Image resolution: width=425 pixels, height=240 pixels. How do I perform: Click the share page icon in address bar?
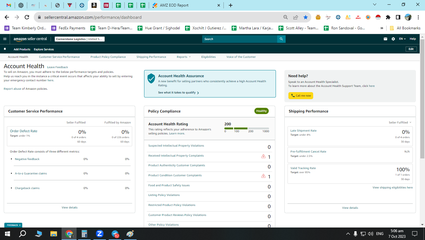point(296,17)
